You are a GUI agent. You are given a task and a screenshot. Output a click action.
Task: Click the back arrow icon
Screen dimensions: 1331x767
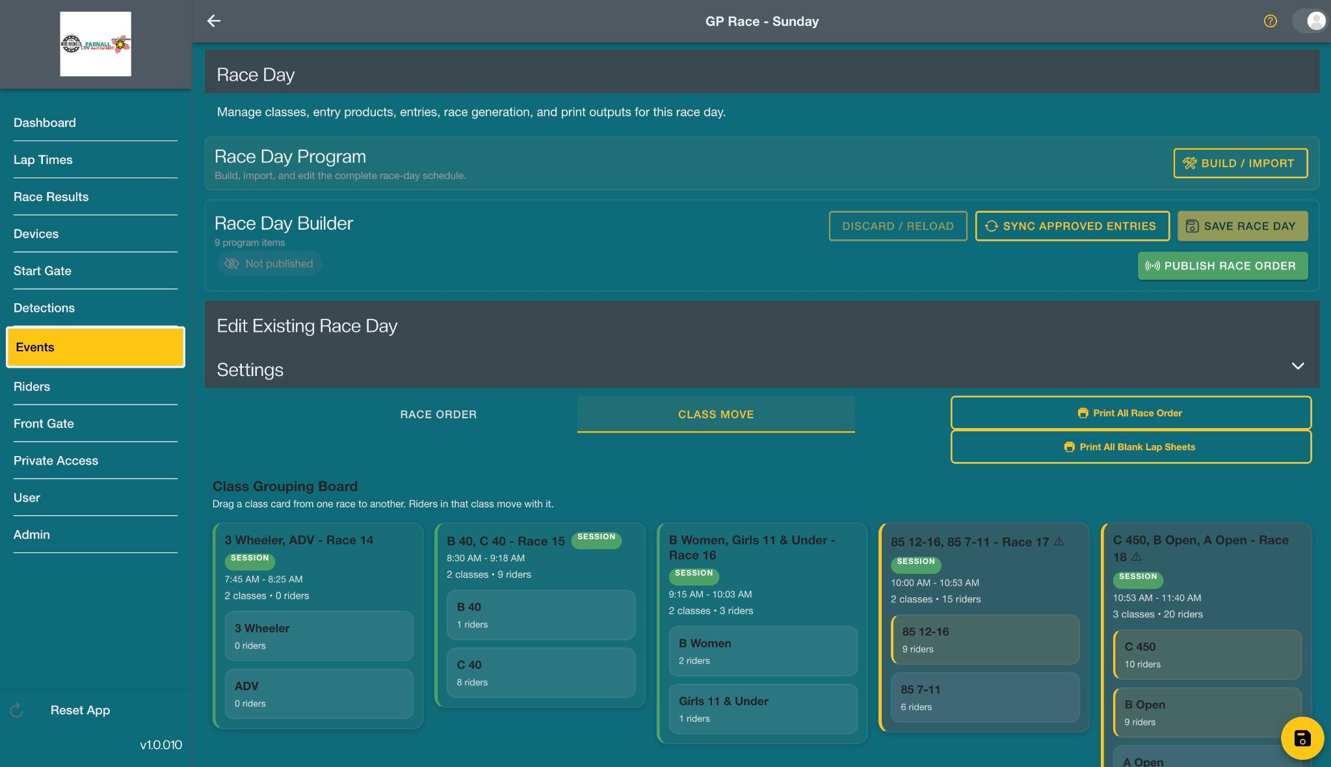[x=214, y=21]
